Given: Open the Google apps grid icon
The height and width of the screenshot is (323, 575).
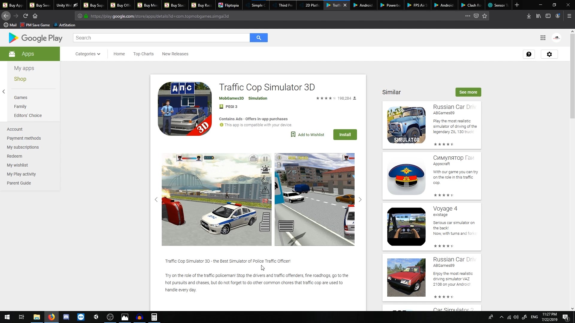Looking at the screenshot, I should point(543,38).
